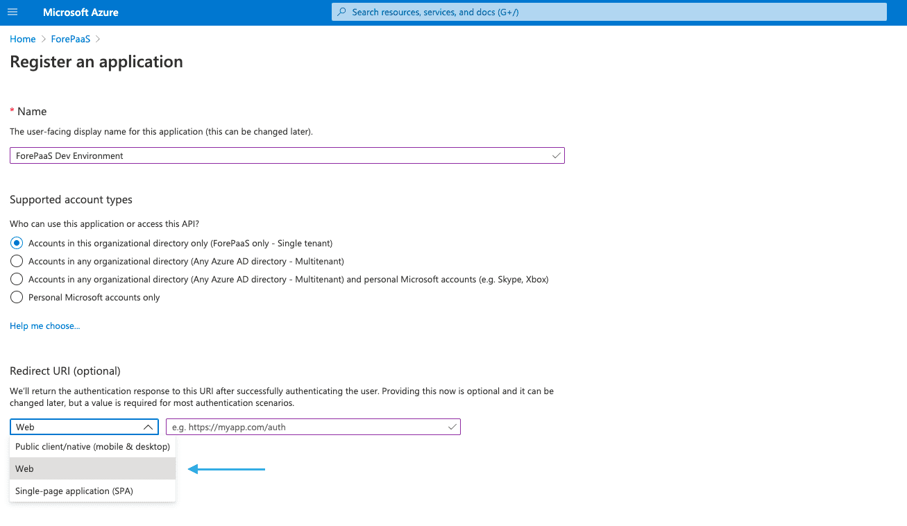
Task: Click the Supported account types heading
Action: click(71, 199)
